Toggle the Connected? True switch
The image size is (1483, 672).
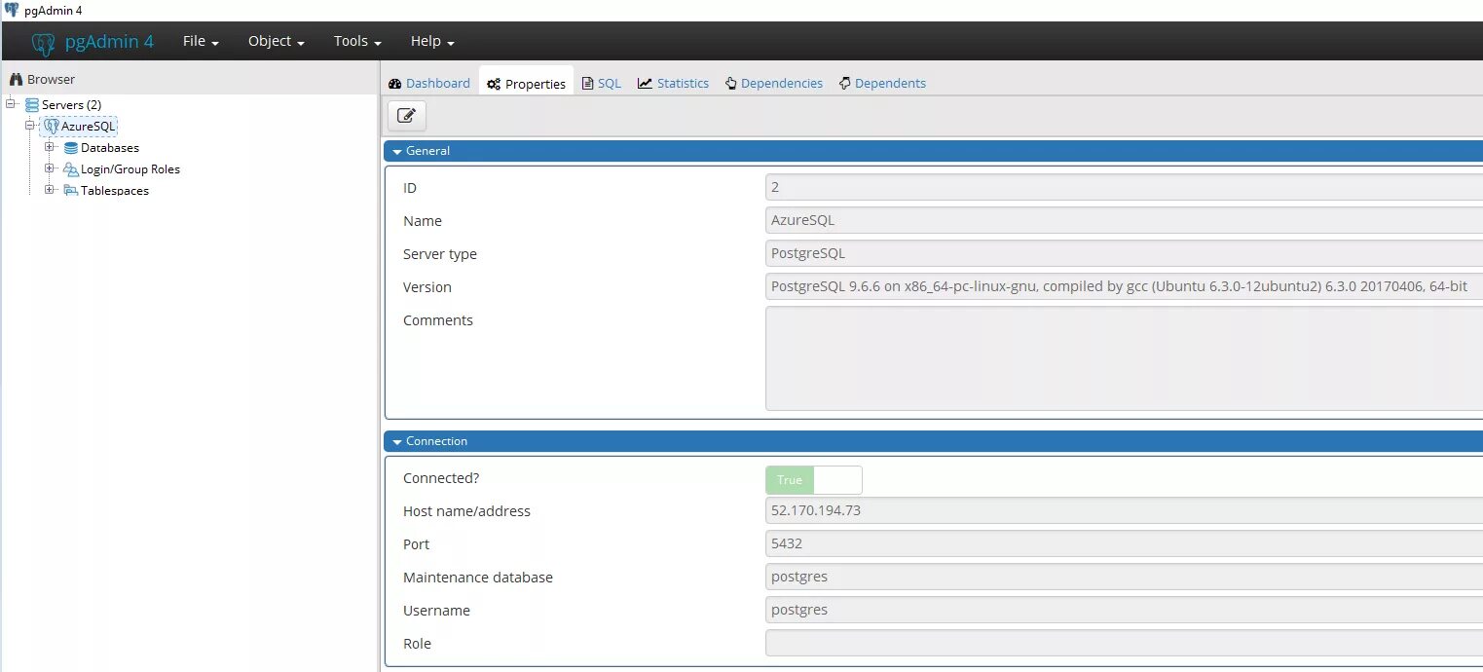pyautogui.click(x=814, y=480)
